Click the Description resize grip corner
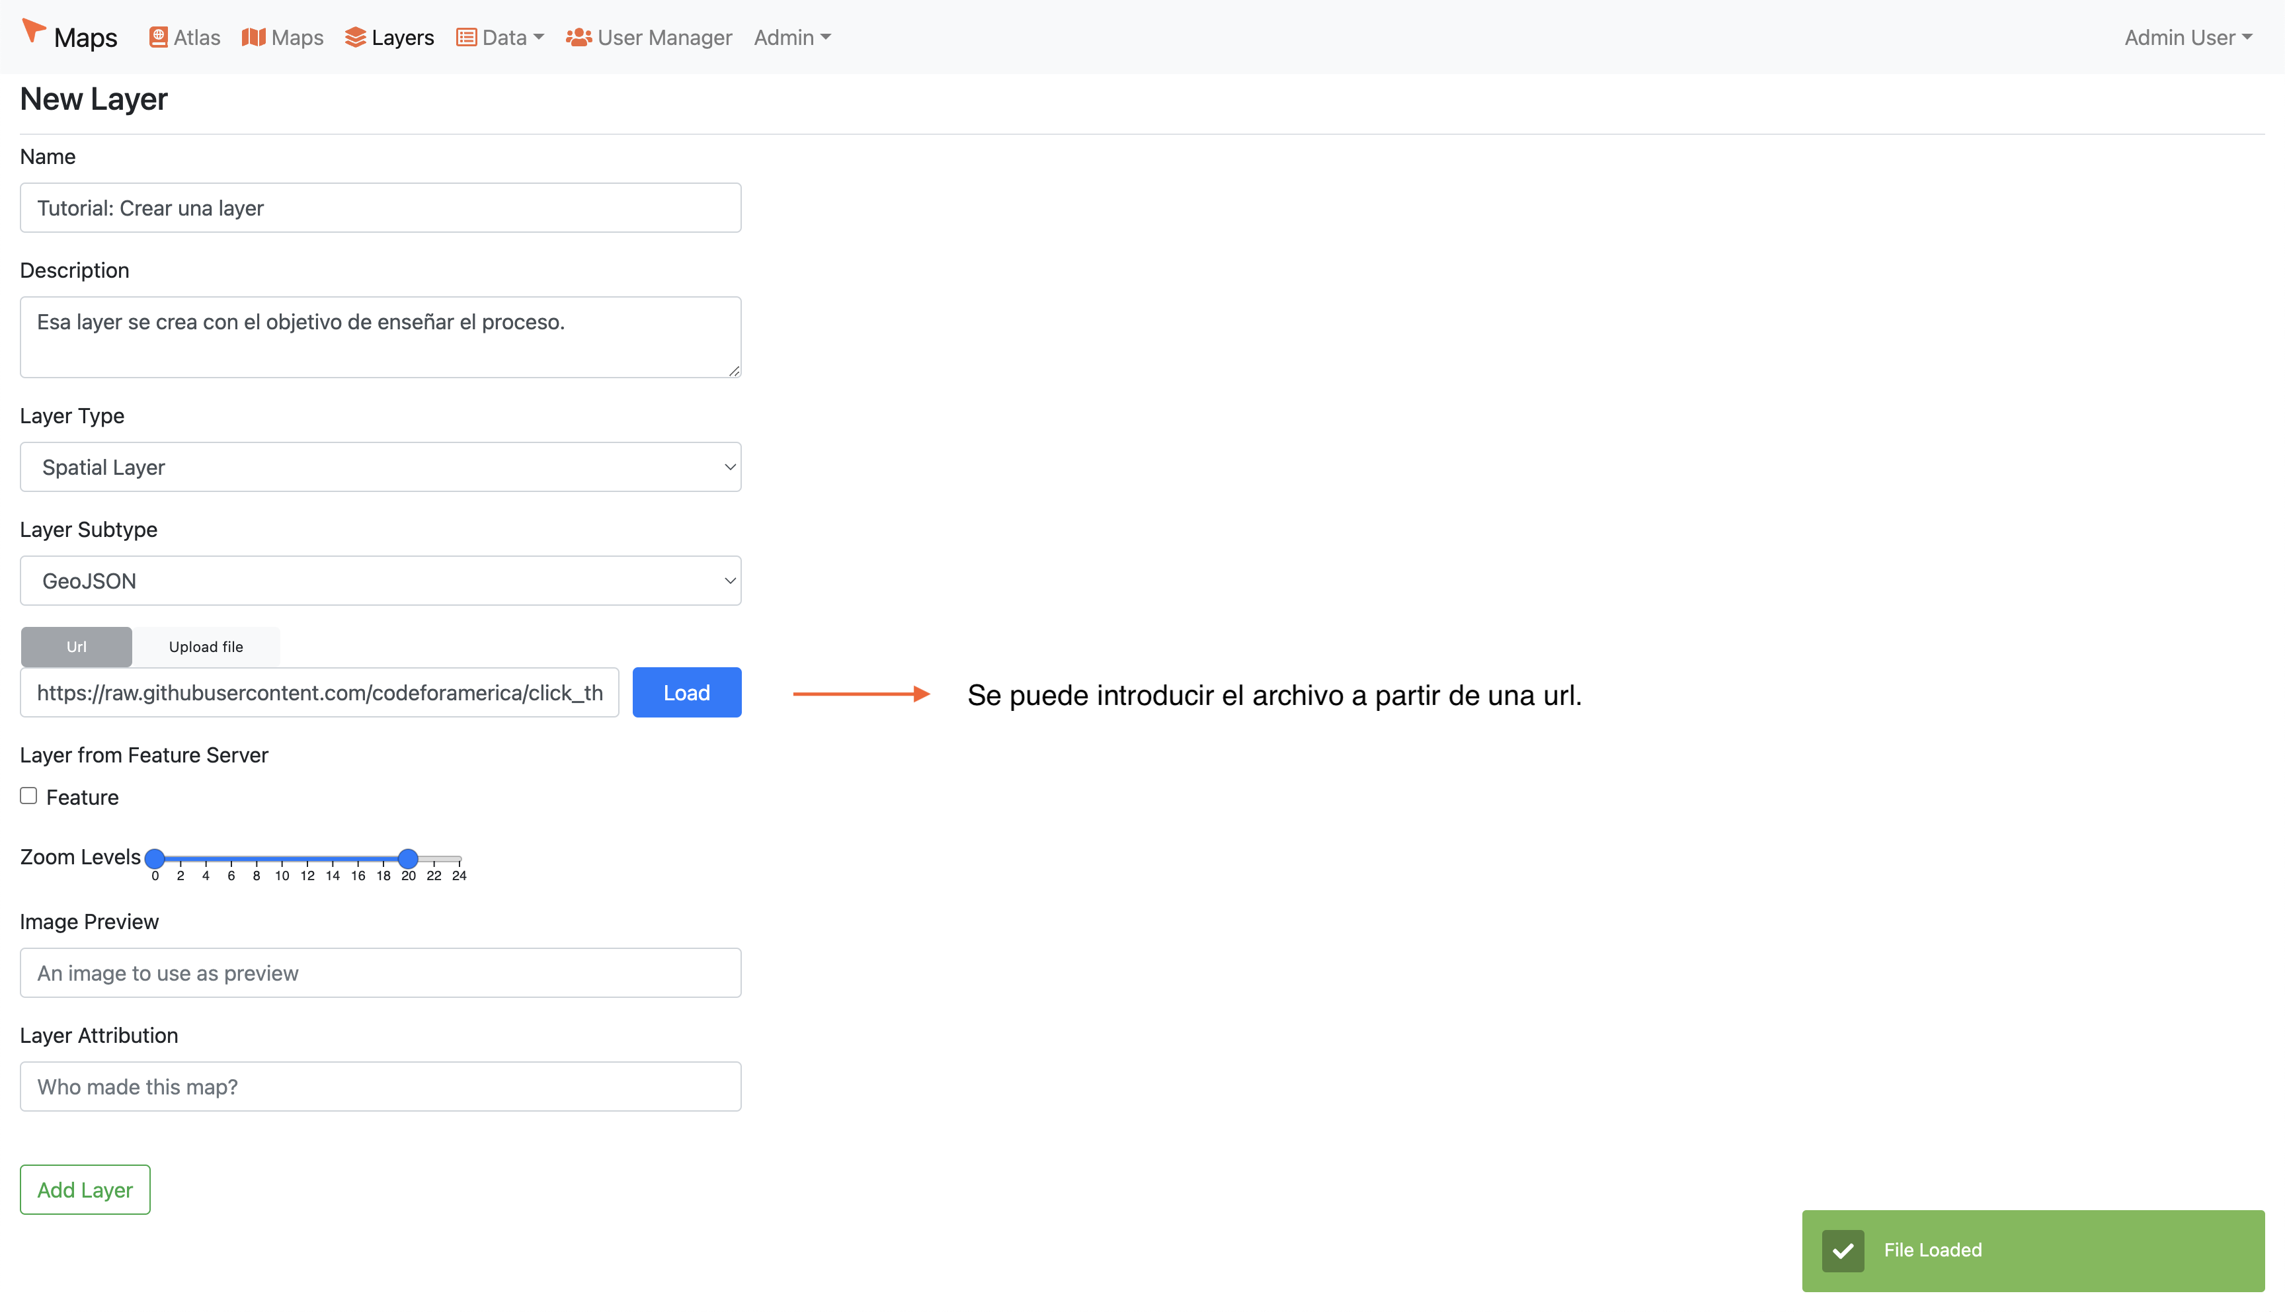The width and height of the screenshot is (2285, 1312). (734, 370)
